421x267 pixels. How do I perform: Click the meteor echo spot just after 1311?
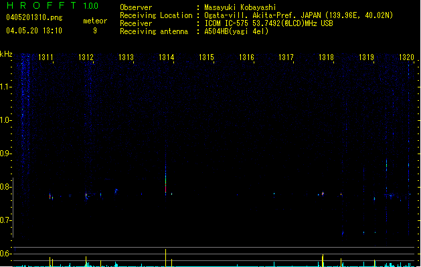pyautogui.click(x=50, y=196)
